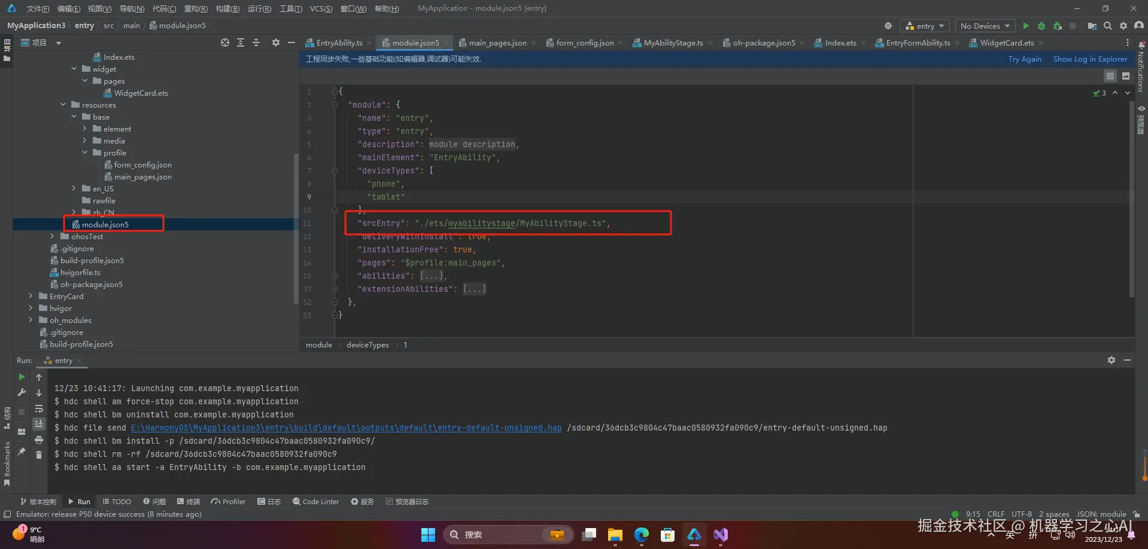Open the 构建(B) menu
This screenshot has width=1148, height=549.
pos(227,8)
